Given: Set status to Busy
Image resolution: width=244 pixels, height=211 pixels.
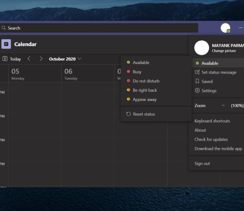Looking at the screenshot, I should click(156, 72).
